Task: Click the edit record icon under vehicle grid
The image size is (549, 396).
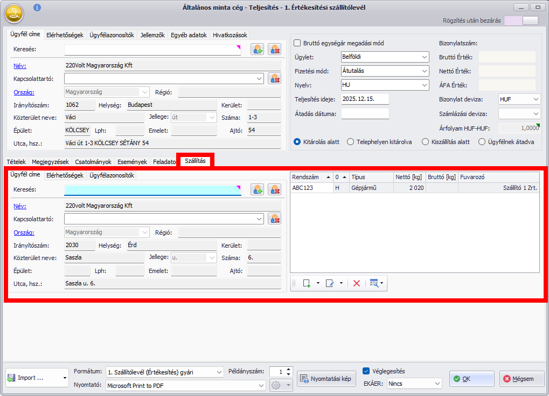Action: pos(330,283)
